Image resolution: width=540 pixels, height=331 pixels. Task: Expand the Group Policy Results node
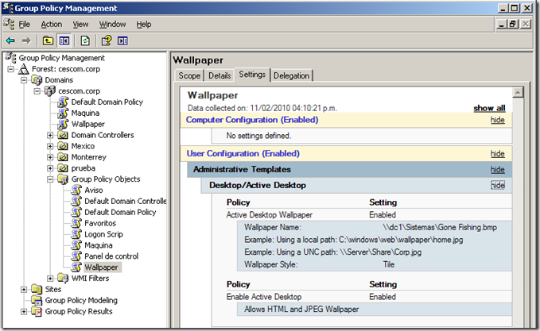[24, 311]
